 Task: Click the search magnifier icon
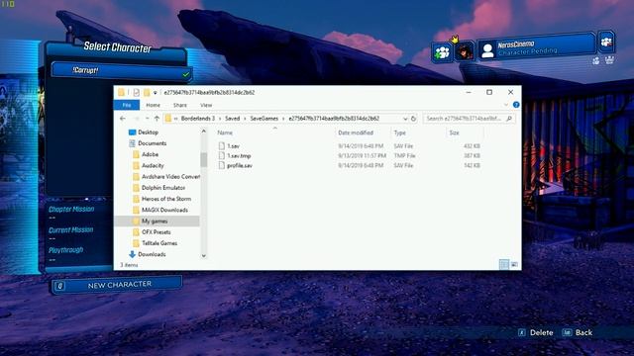(x=509, y=119)
